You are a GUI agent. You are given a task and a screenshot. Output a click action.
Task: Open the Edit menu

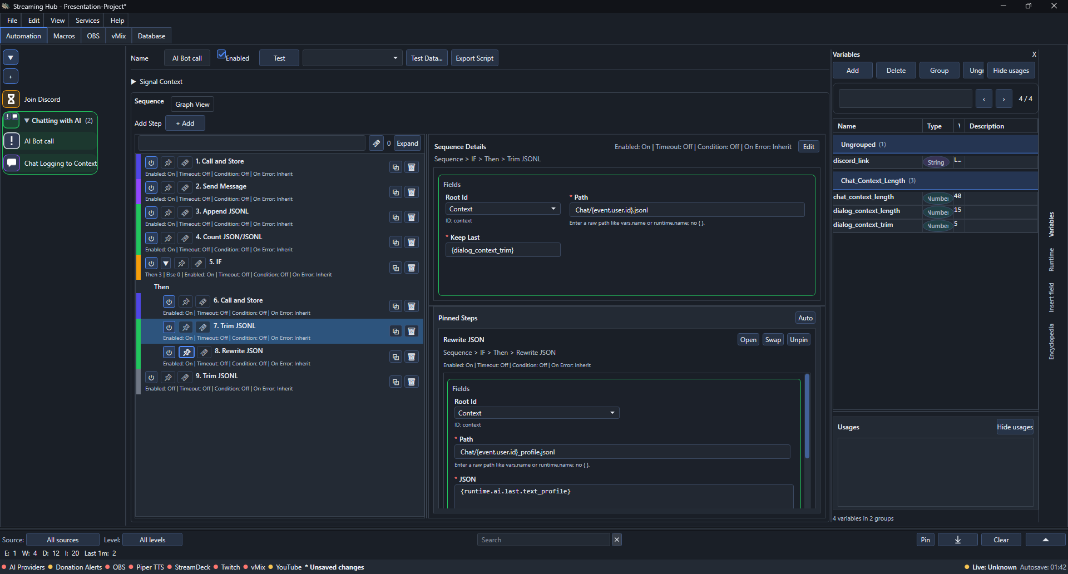click(34, 21)
